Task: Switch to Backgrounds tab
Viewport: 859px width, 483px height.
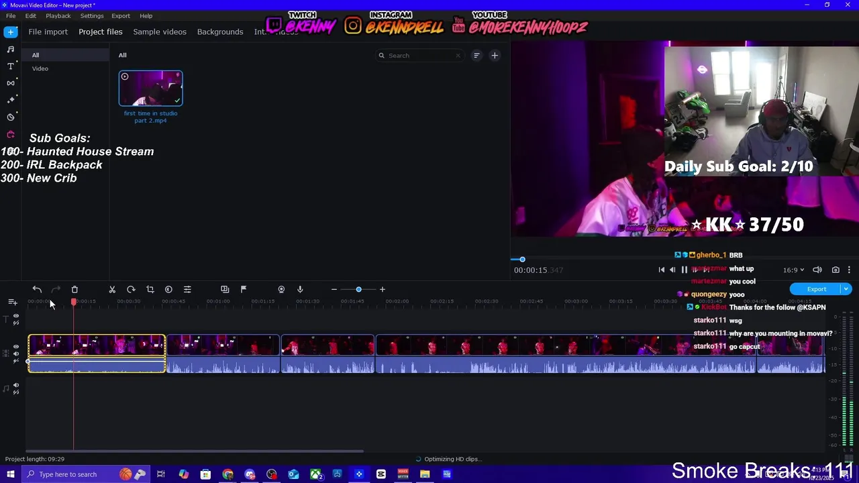Action: point(220,32)
